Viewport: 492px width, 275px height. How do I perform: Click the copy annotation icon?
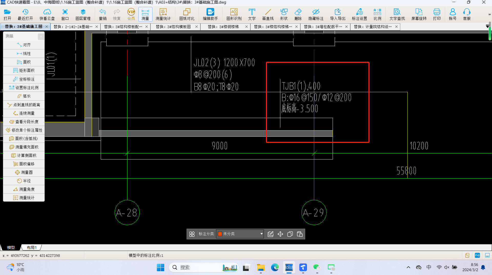pos(290,234)
